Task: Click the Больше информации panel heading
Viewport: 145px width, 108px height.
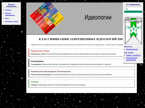Action: pyautogui.click(x=11, y=5)
